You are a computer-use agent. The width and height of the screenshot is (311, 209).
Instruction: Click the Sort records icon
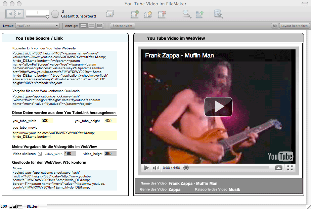[200, 14]
